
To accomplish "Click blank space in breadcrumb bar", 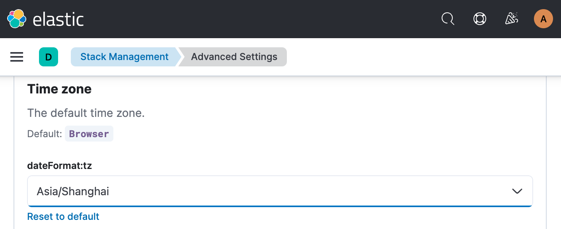I will click(422, 57).
